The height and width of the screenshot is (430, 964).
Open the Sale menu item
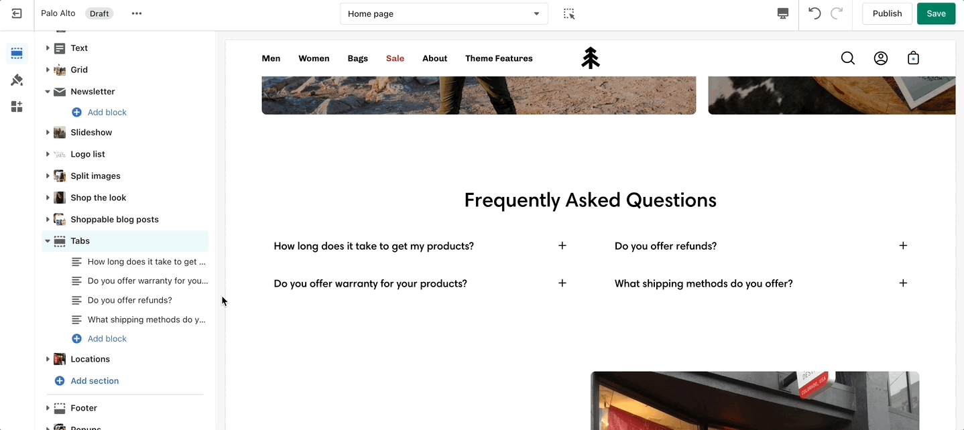click(395, 58)
